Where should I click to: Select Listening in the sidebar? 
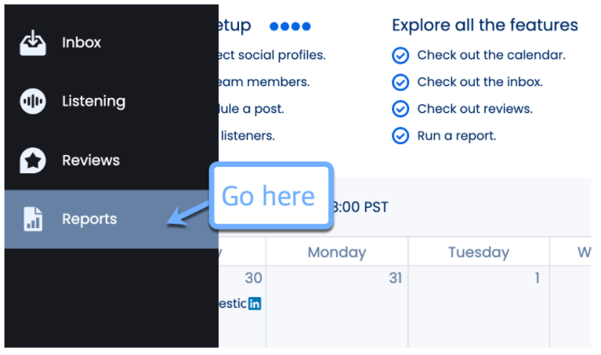(93, 101)
